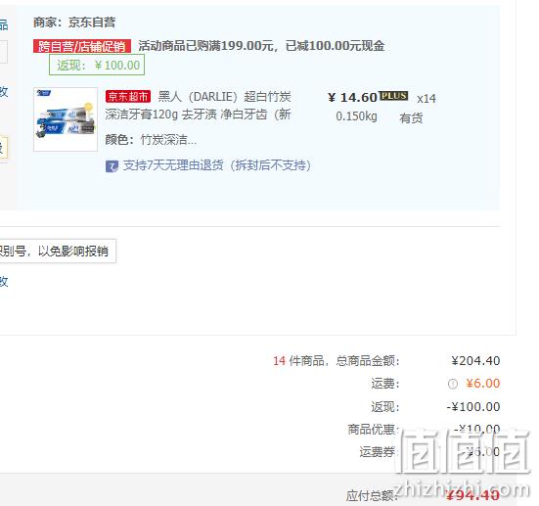Screen dimensions: 539x506
Task: Click the 支持7天无理由退货 link
Action: click(217, 165)
